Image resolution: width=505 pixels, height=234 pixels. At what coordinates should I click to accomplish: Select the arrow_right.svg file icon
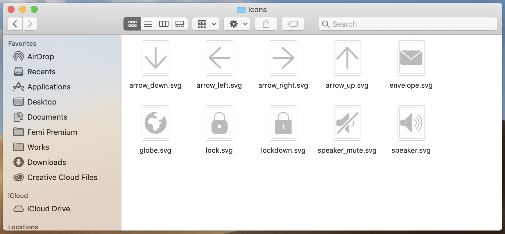pos(283,58)
